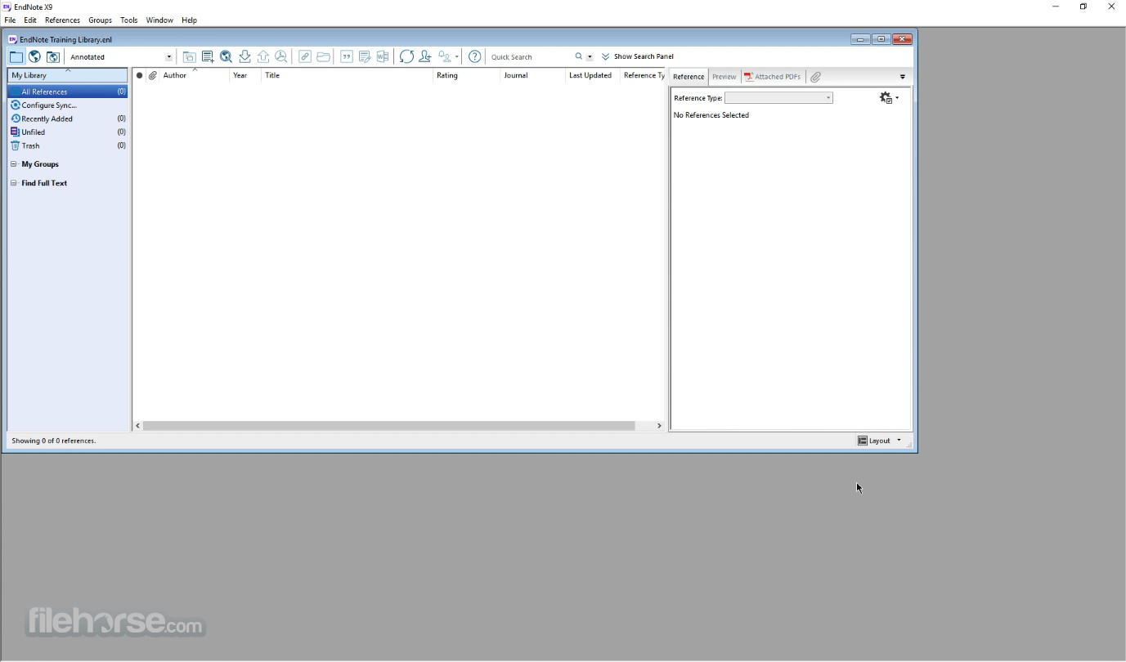Sort by the Rating column header

(466, 75)
